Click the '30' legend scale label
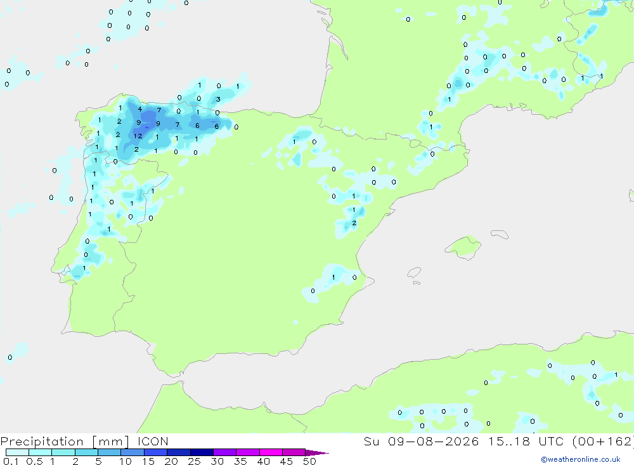Viewport: 634px width, 465px height. point(217,461)
